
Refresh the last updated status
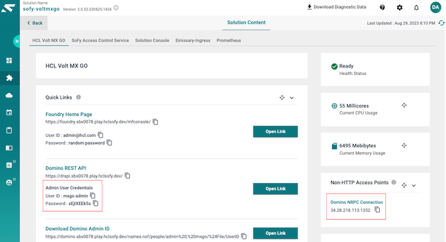pos(441,23)
